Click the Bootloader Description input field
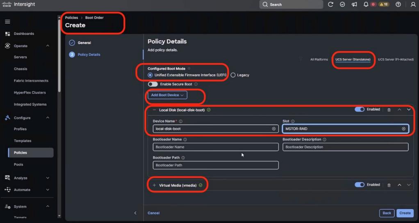Screen dimensions: 419x223 [x=345, y=147]
